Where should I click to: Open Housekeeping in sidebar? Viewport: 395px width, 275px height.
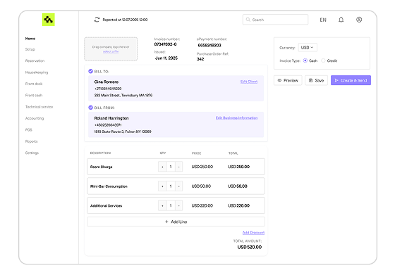tap(37, 72)
